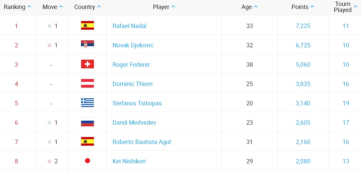Click the Switzerland flag icon

[87, 64]
